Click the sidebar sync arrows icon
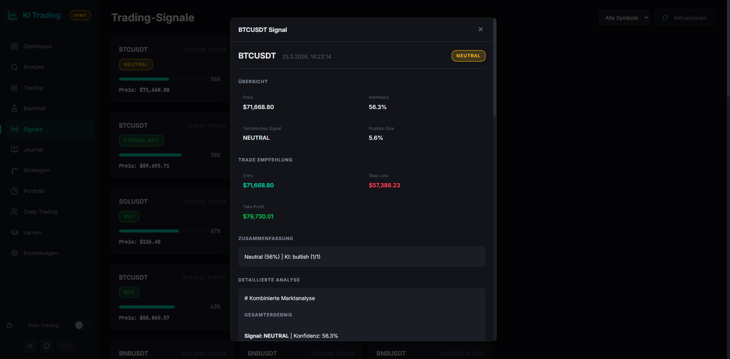The height and width of the screenshot is (359, 730). (x=47, y=346)
